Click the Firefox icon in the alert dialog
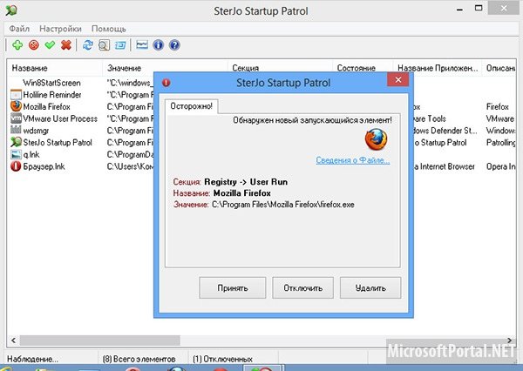The width and height of the screenshot is (523, 371). point(377,139)
